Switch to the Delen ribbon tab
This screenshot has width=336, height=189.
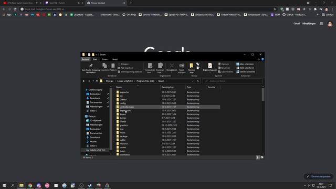(x=105, y=59)
